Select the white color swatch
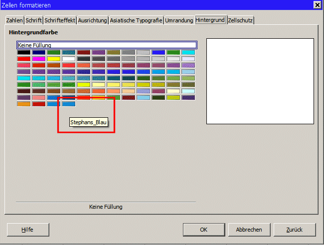324x245 pixels. point(68,59)
